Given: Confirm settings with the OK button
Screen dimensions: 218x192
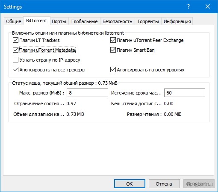Looking at the screenshot, I should (x=130, y=184).
